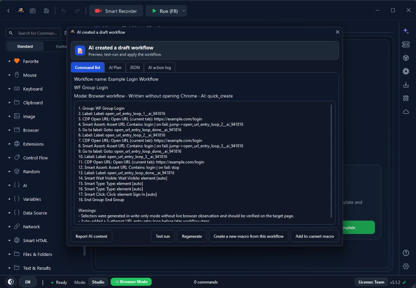This screenshot has height=288, width=416.
Task: Click the list filter icon beside search
Action: pyautogui.click(x=65, y=33)
